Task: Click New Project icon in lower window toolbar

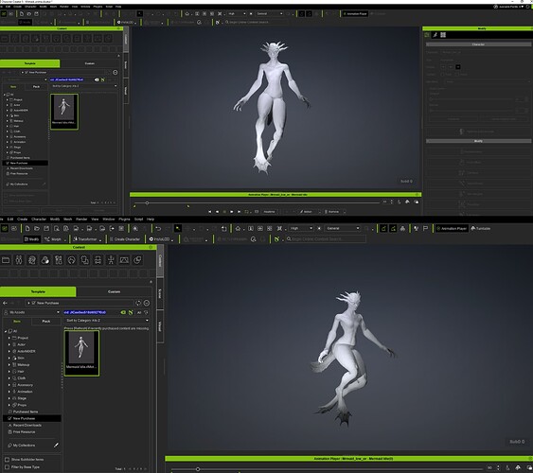Action: 27,229
